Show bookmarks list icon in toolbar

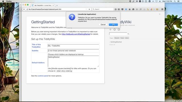point(119,9)
